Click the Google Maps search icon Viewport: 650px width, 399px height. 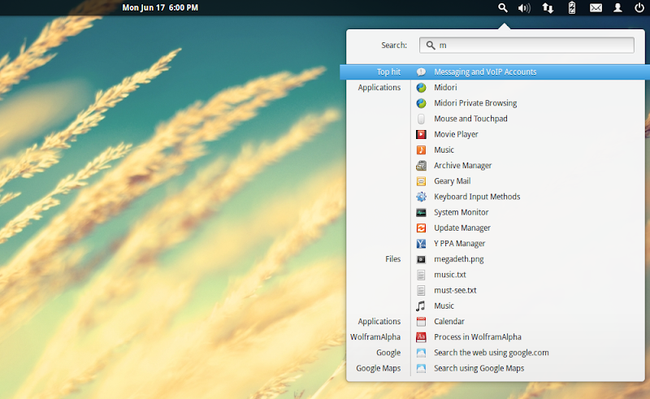421,368
